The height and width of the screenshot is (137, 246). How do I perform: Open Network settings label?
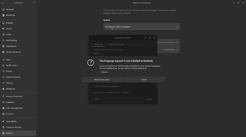pyautogui.click(x=10, y=9)
